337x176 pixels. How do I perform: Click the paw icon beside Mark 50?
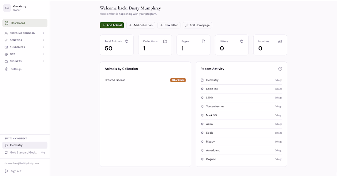point(202,115)
